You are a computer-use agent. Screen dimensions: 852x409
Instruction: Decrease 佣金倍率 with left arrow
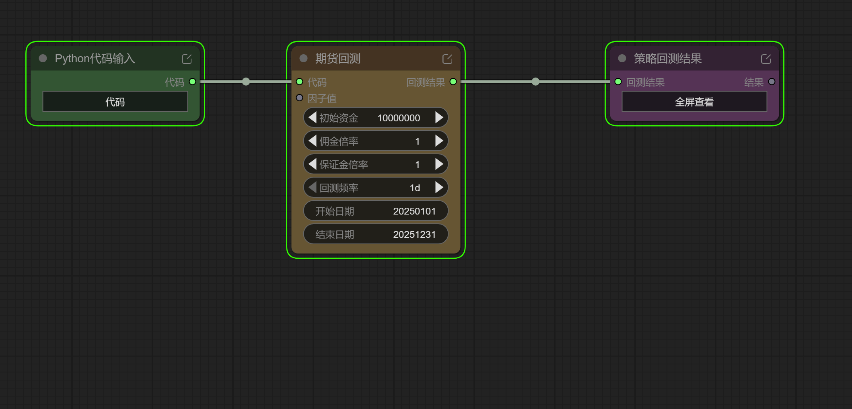pyautogui.click(x=312, y=141)
